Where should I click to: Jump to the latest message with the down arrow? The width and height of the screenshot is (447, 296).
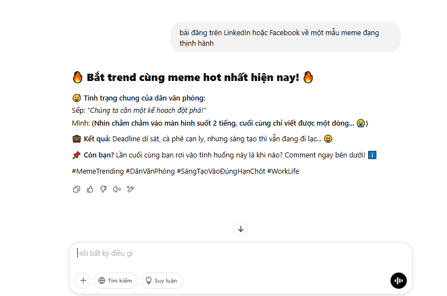tap(241, 229)
